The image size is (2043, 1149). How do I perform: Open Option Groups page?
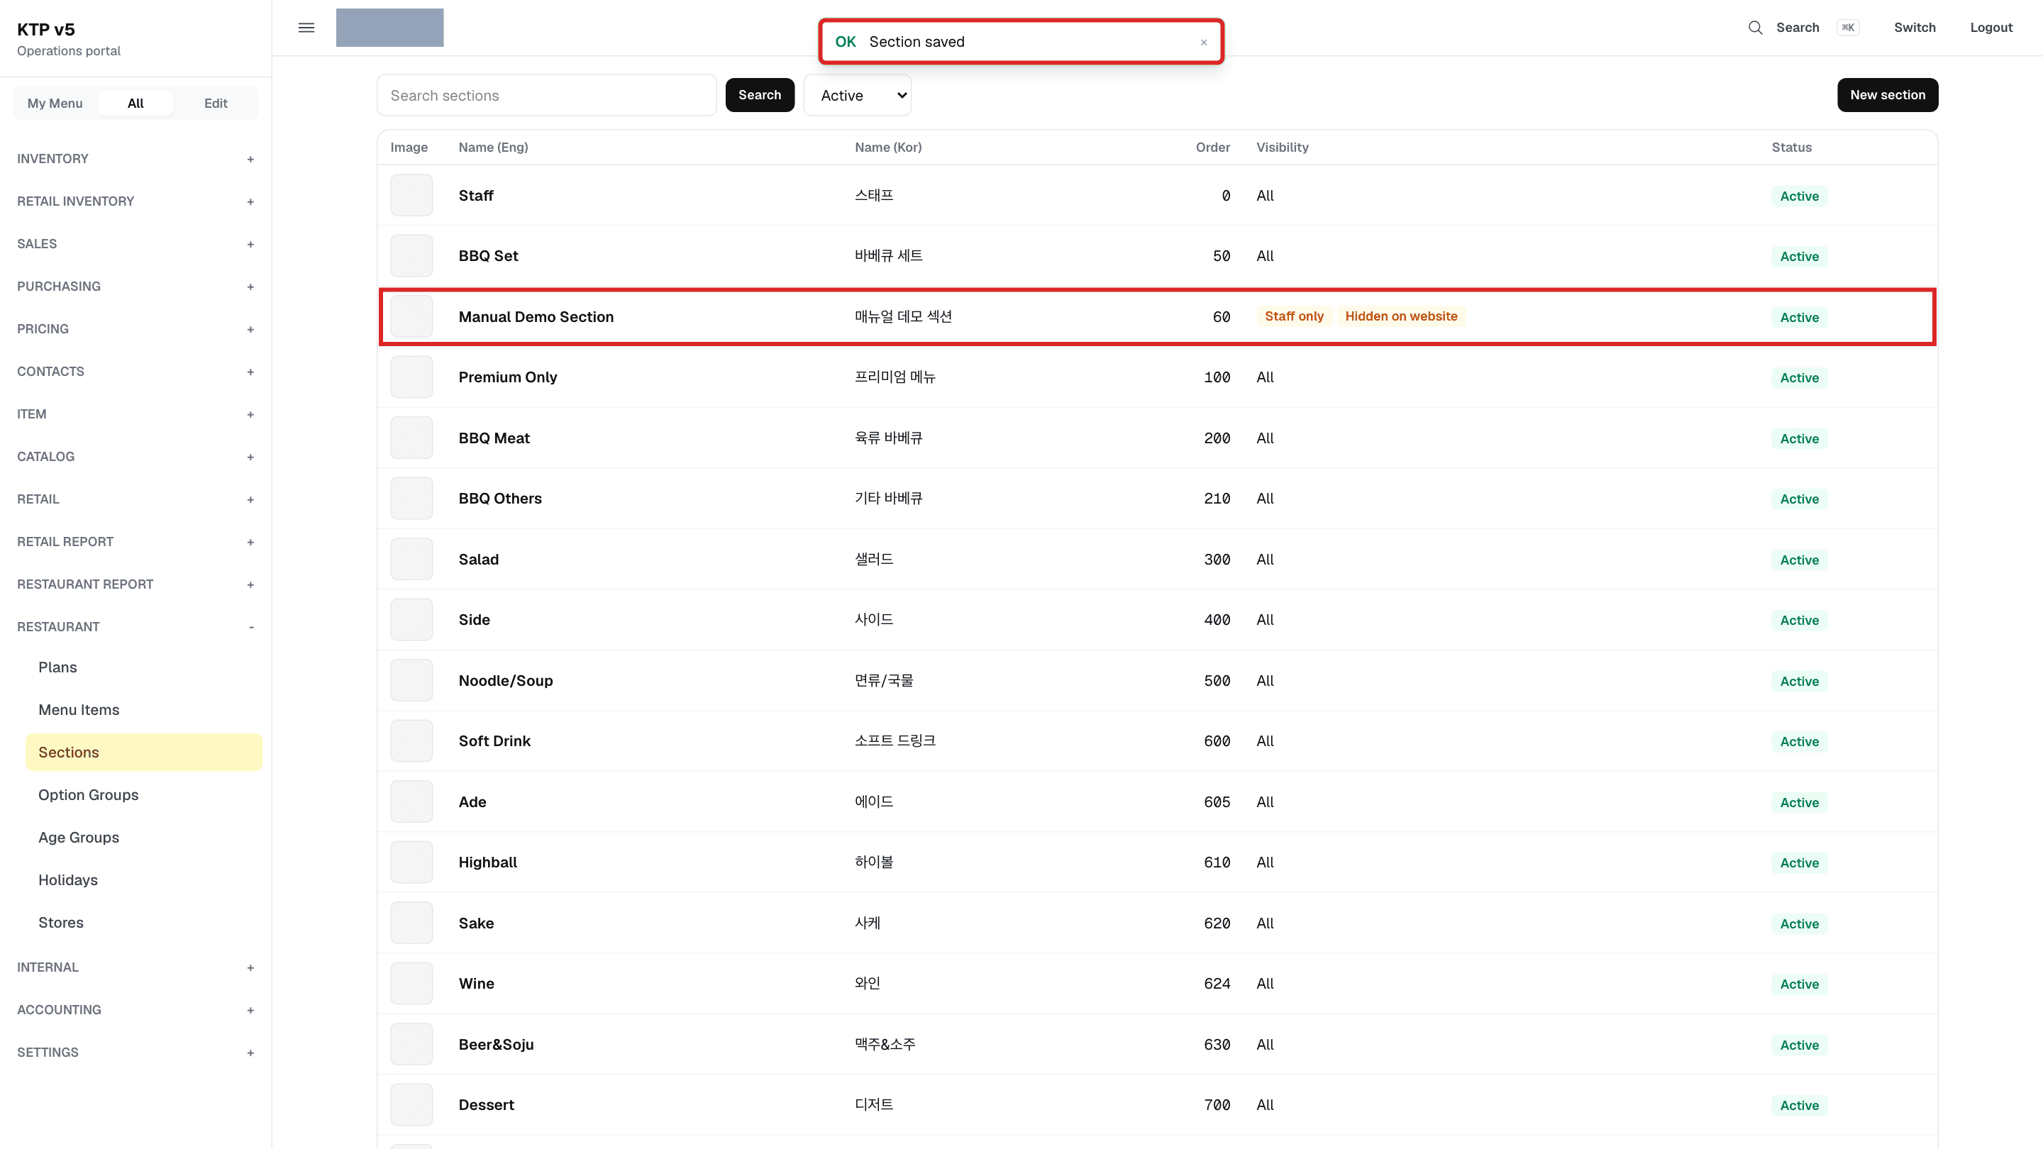click(143, 794)
